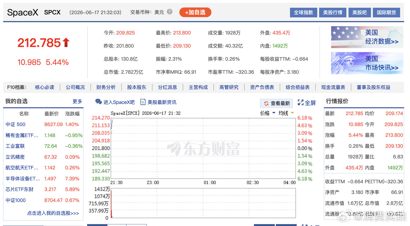Click the SPCX ticker symbol in header
Image resolution: width=410 pixels, height=226 pixels.
(52, 12)
